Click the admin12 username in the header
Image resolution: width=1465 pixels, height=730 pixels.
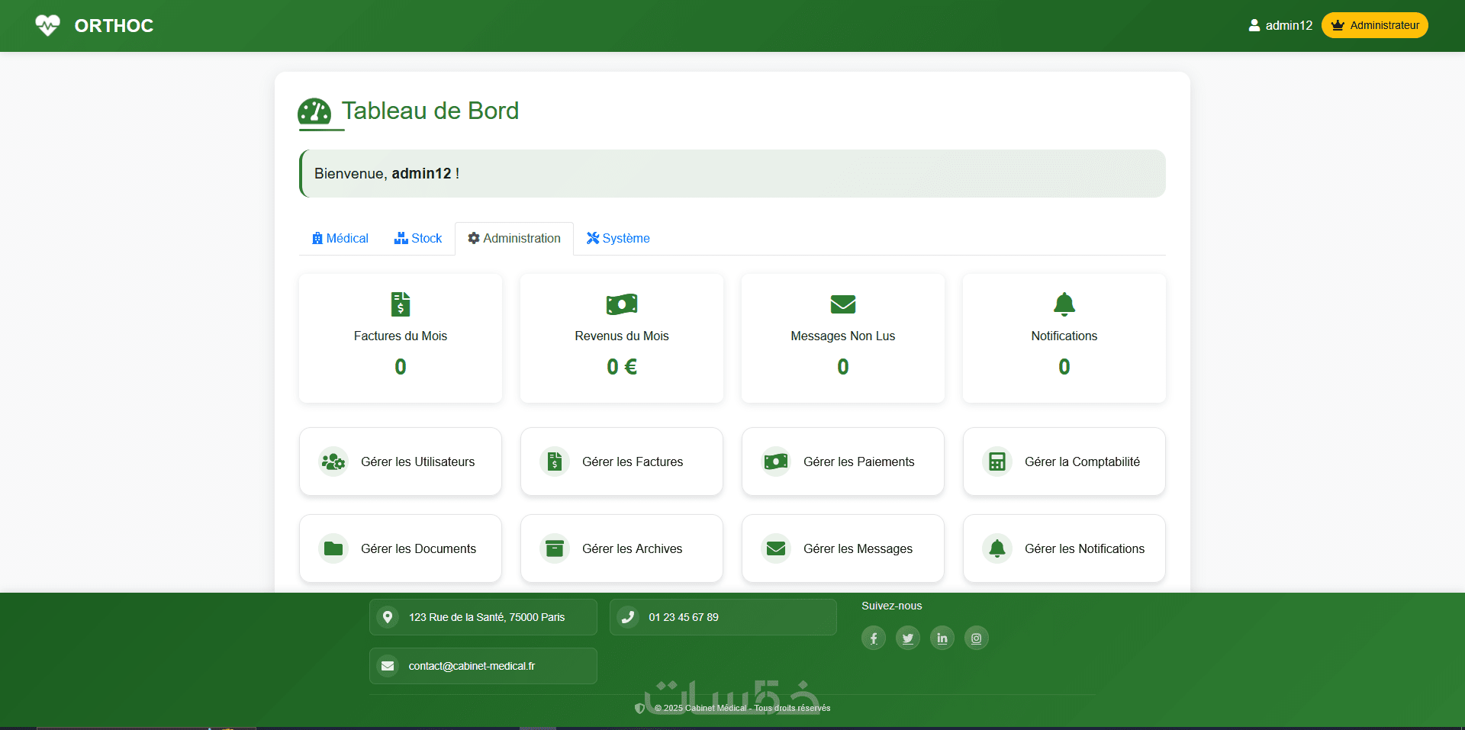coord(1289,25)
